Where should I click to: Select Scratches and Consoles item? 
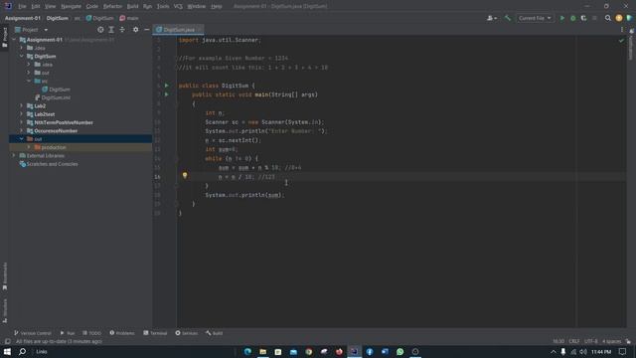49,164
